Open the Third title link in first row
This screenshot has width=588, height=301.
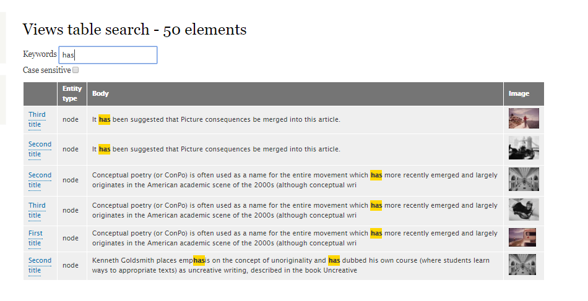pyautogui.click(x=37, y=119)
